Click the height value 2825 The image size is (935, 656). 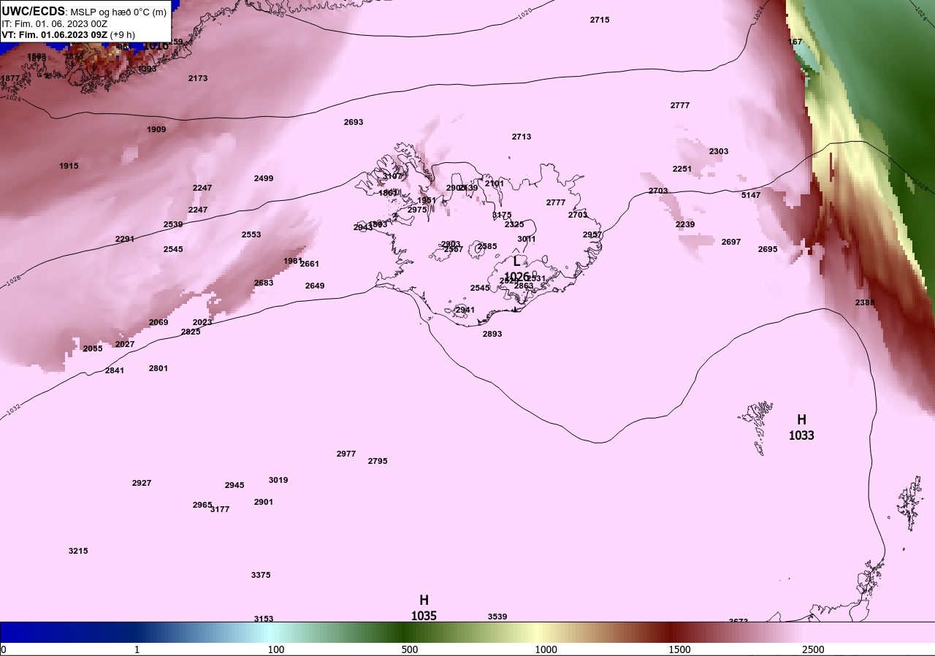point(191,332)
